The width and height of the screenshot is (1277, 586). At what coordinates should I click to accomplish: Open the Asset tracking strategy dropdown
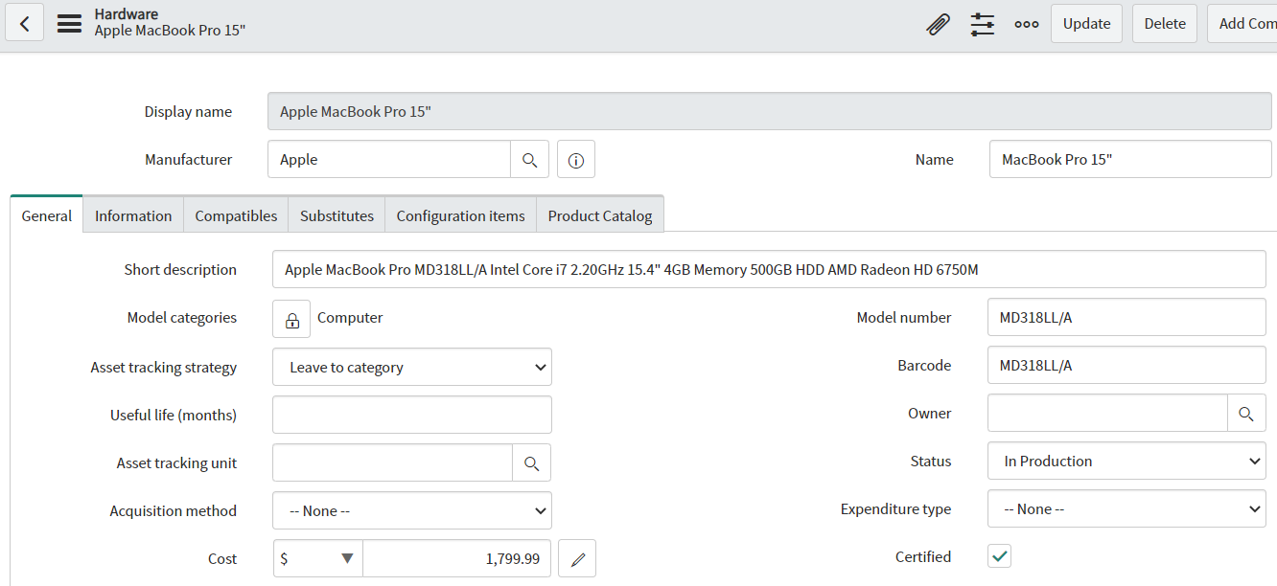412,367
